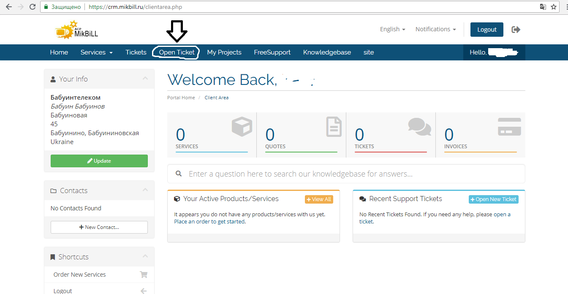Select Open Ticket in navigation bar
The height and width of the screenshot is (294, 568).
tap(177, 52)
